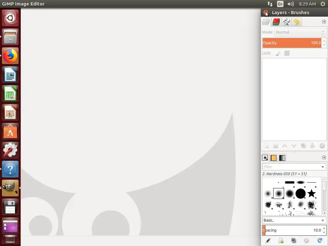The height and width of the screenshot is (246, 328).
Task: Click the Delete brush icon
Action: click(307, 241)
